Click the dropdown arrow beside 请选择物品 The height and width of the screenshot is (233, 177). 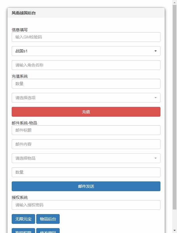tap(156, 158)
